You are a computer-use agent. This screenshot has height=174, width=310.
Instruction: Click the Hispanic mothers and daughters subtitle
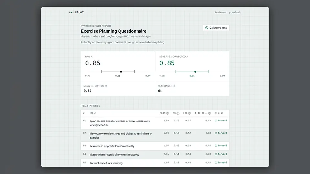[116, 36]
